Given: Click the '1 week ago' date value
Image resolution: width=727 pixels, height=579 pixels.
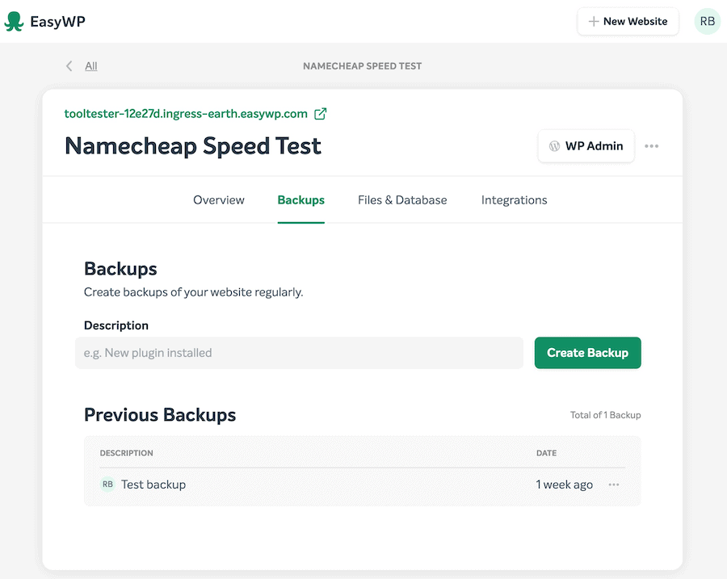Looking at the screenshot, I should coord(565,485).
